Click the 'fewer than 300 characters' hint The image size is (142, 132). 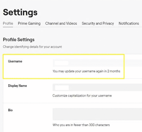coord(81,125)
